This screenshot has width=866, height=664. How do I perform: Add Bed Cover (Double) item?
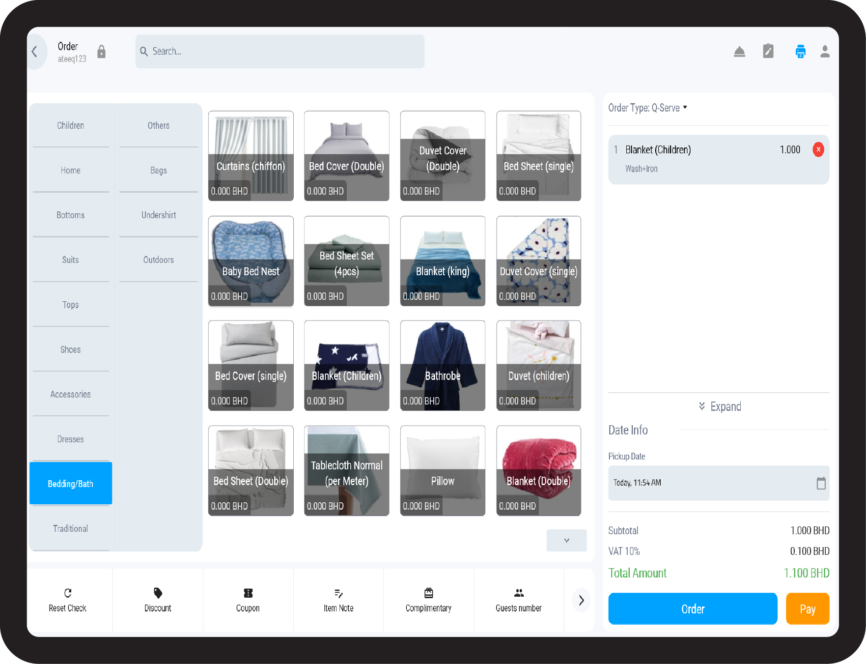pos(347,156)
